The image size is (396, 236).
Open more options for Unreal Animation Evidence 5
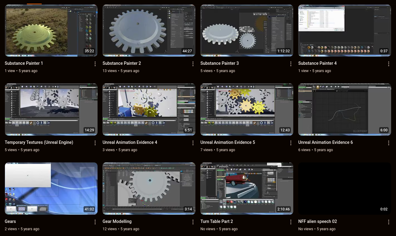[291, 143]
